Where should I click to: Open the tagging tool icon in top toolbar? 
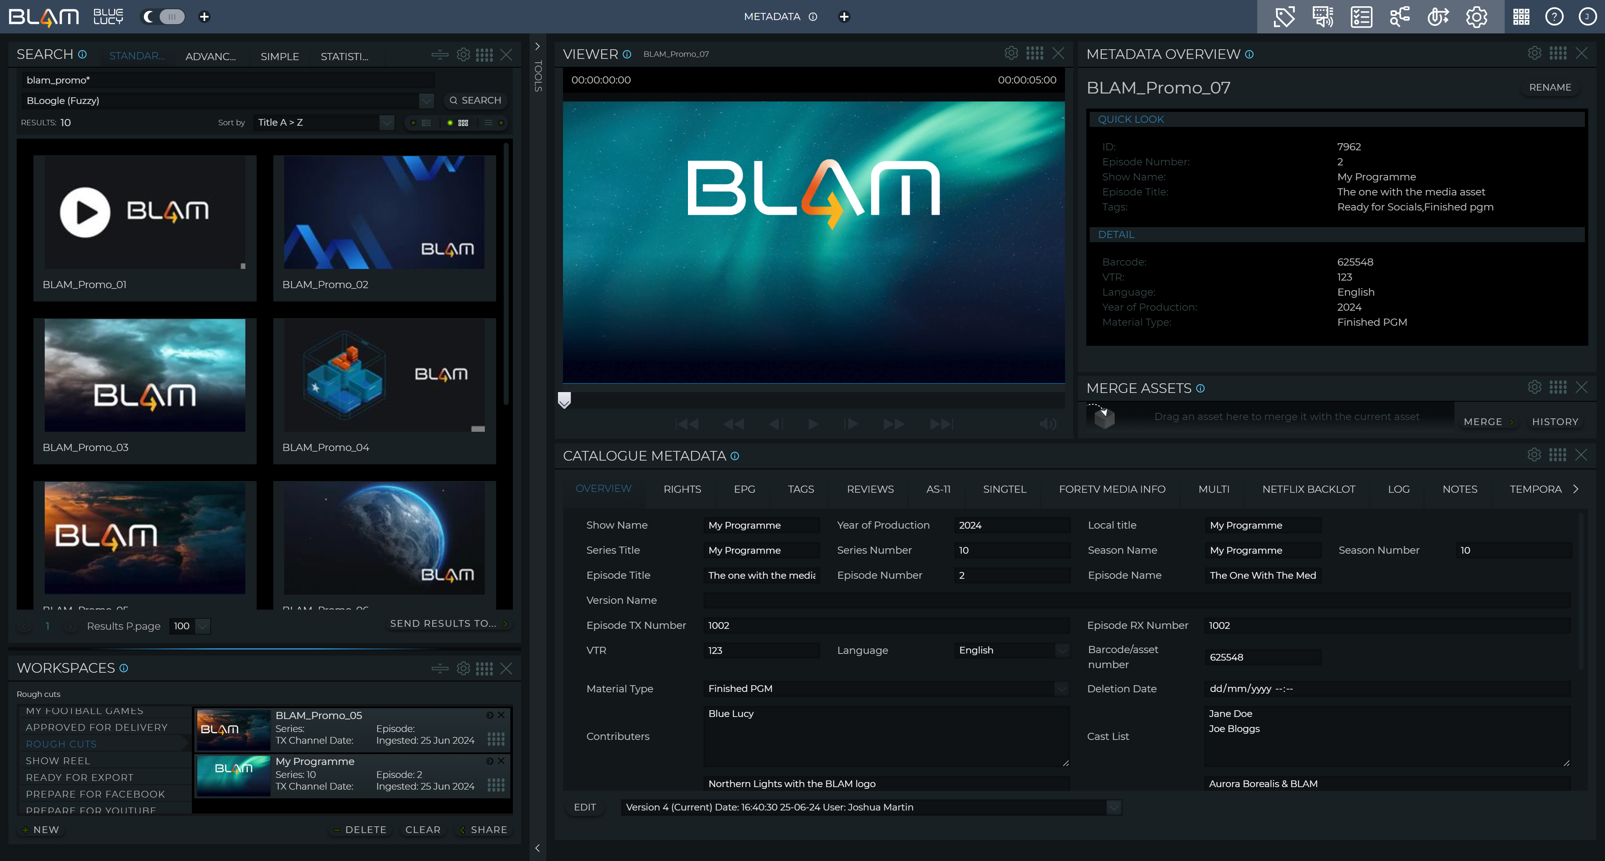click(1284, 17)
